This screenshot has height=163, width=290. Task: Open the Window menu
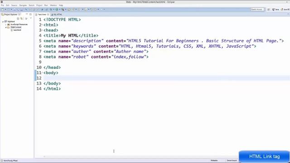(x=53, y=5)
